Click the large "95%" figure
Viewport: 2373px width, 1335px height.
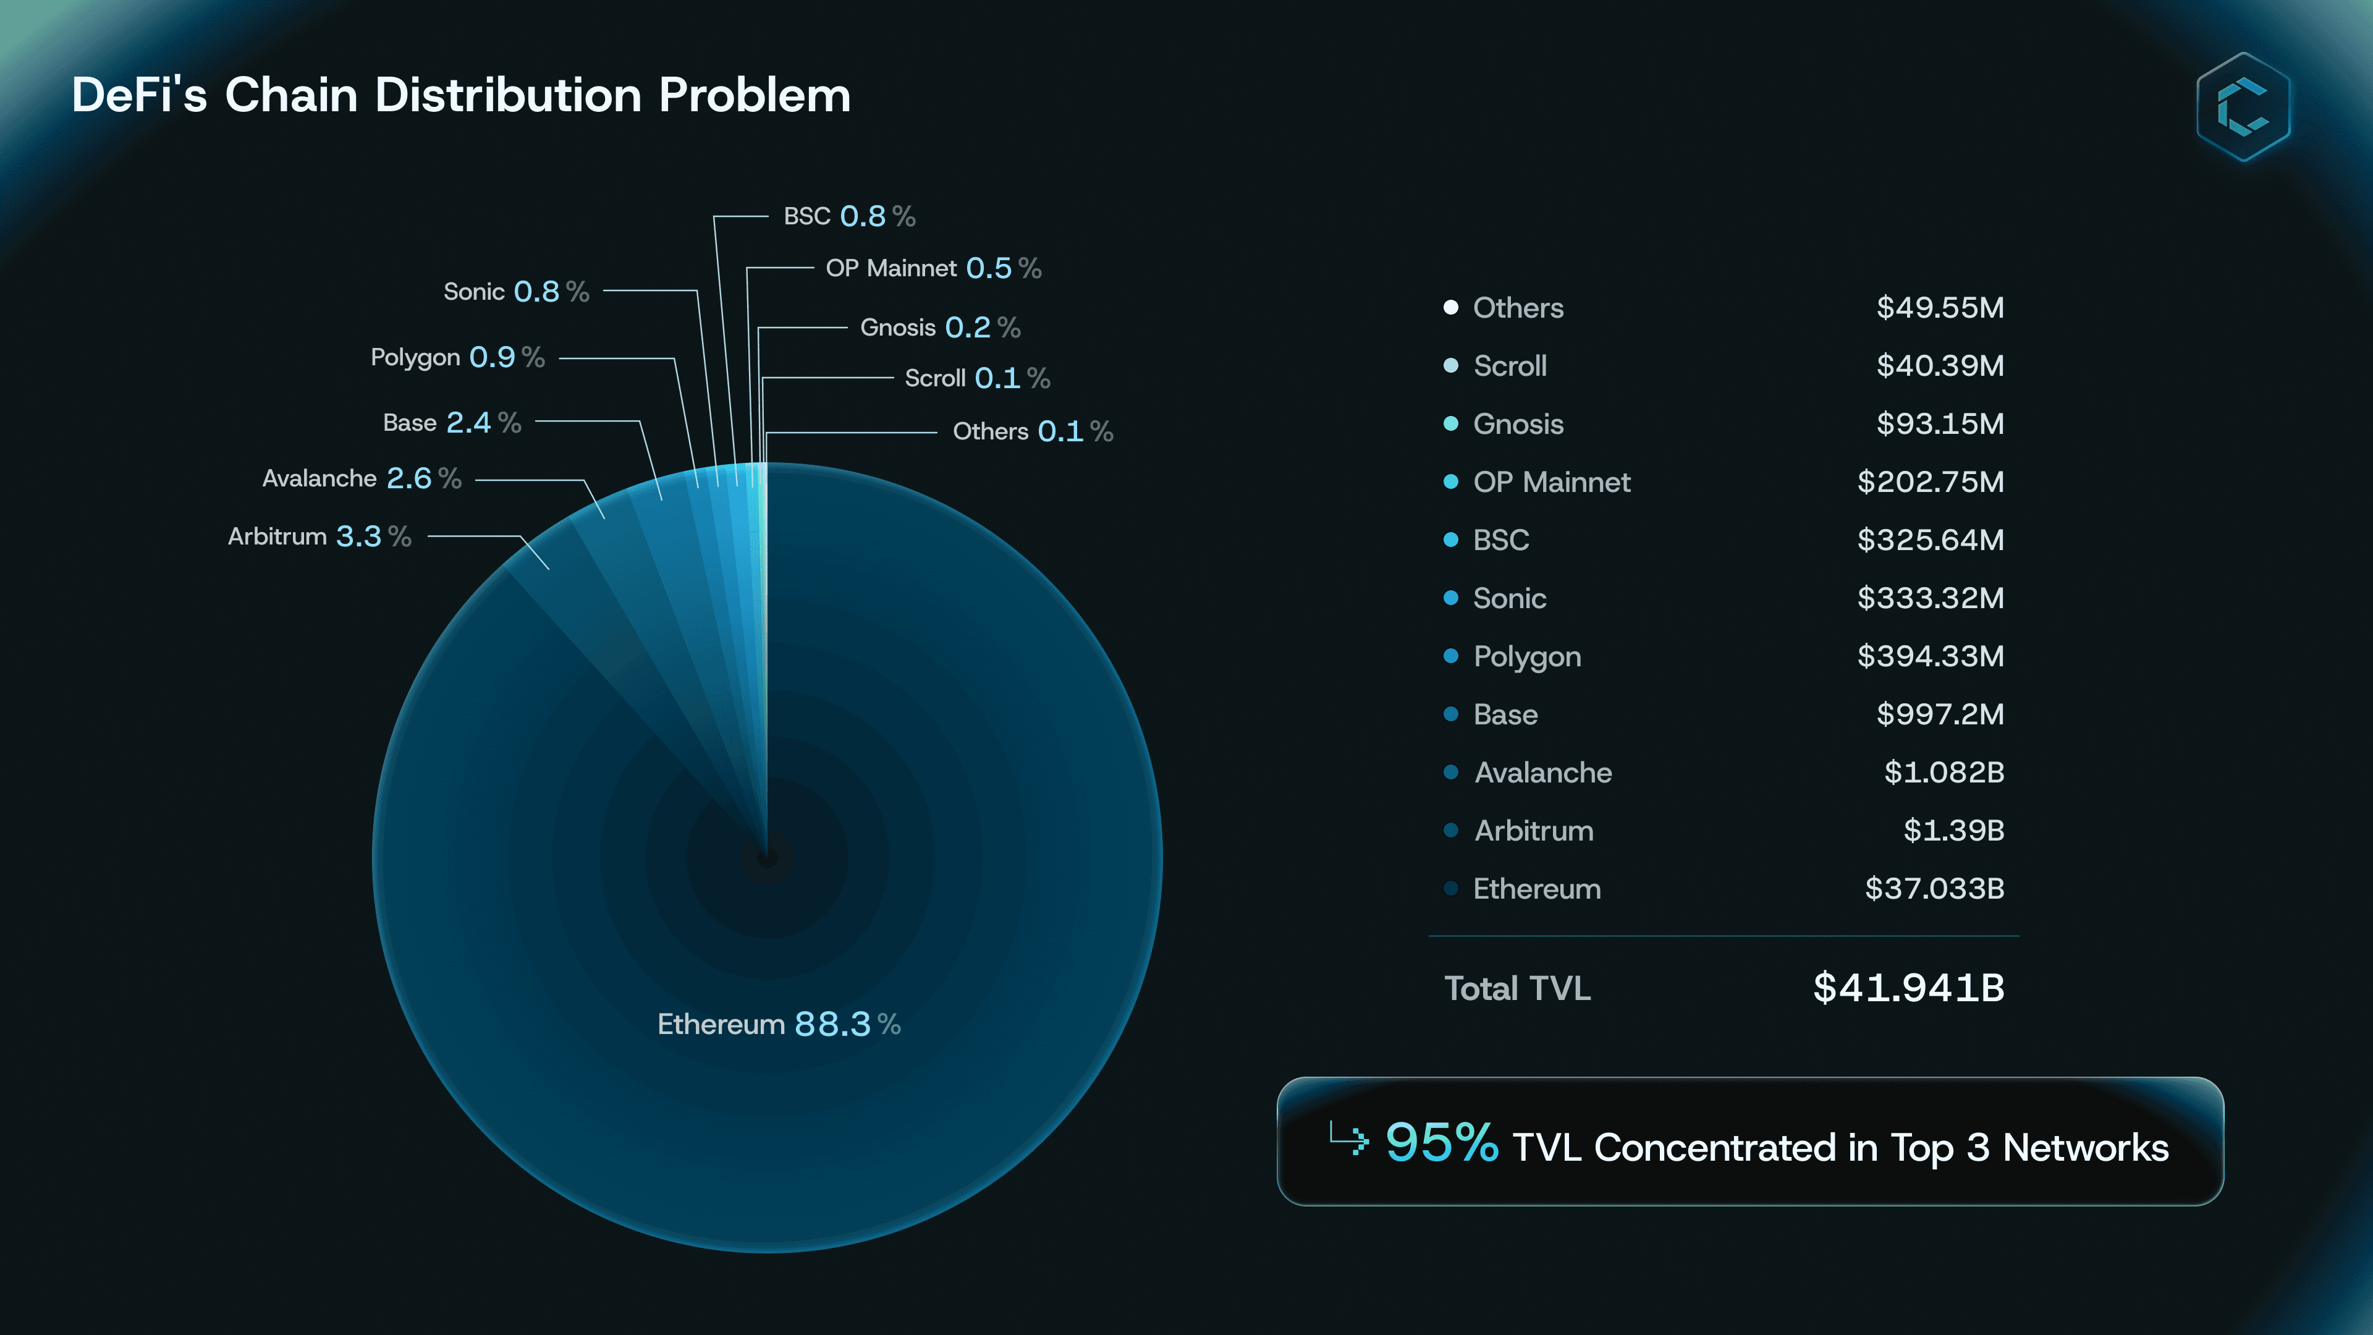[x=1442, y=1142]
